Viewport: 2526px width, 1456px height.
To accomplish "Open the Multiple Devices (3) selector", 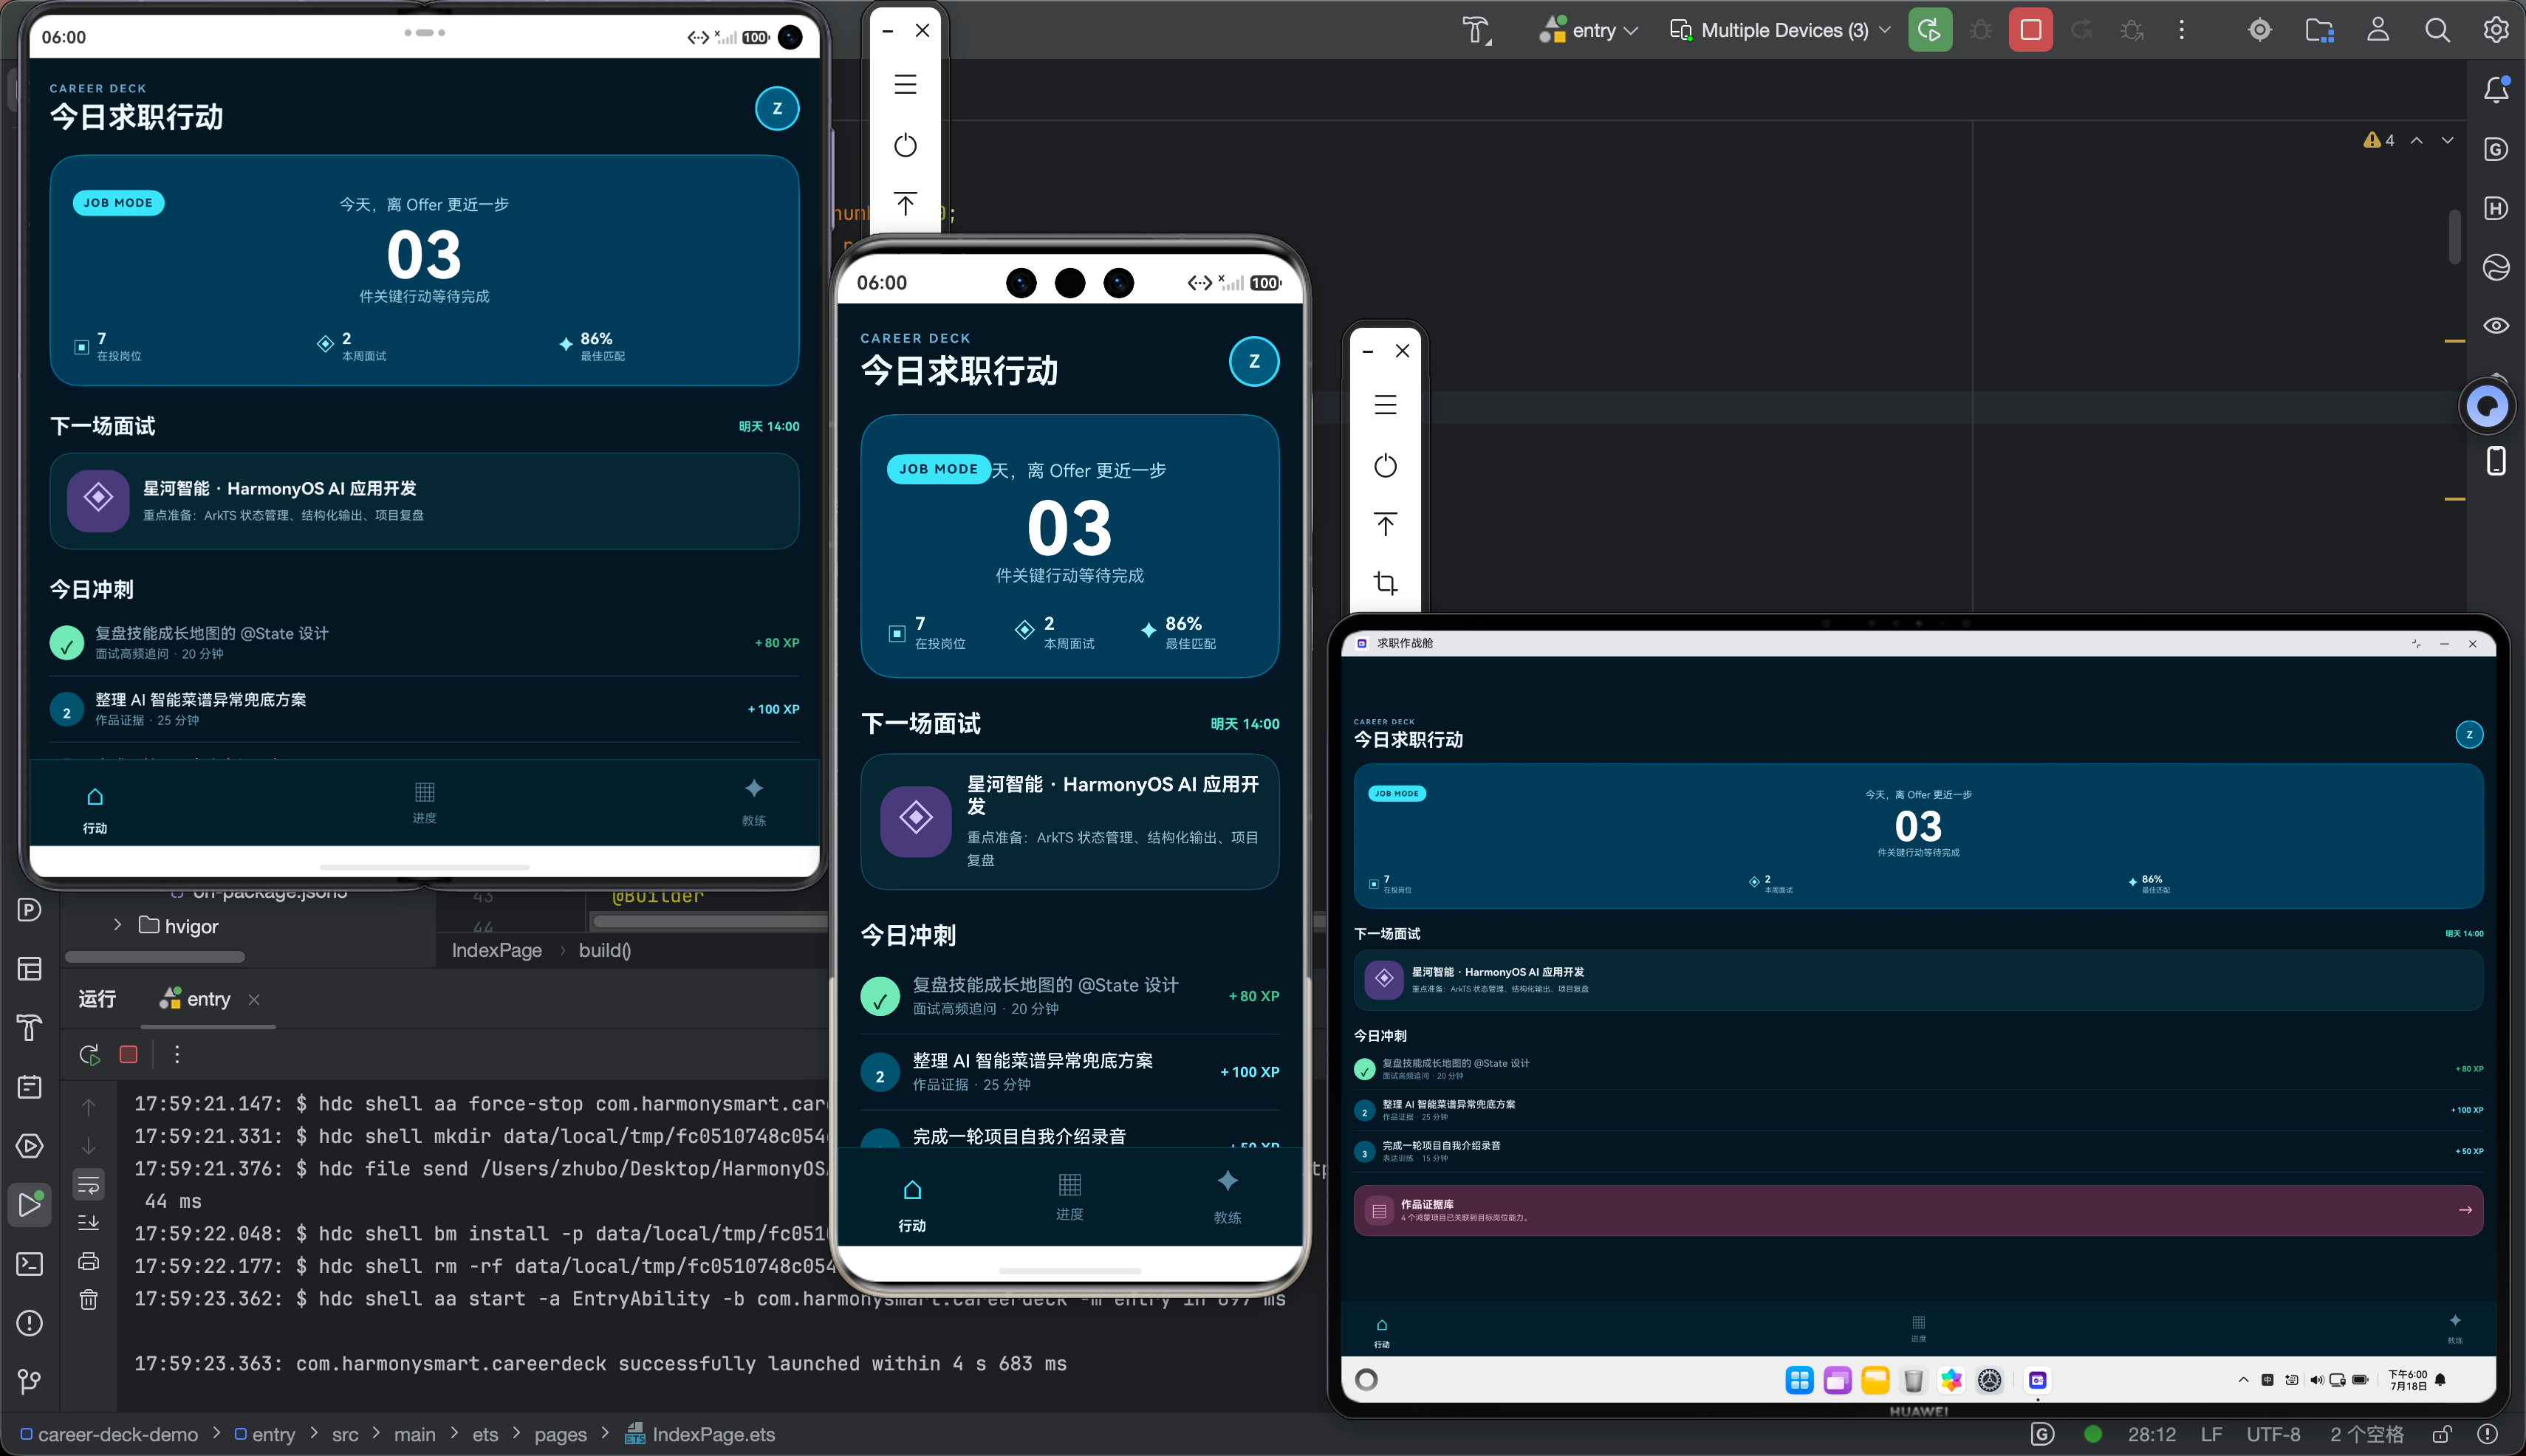I will 1781,30.
